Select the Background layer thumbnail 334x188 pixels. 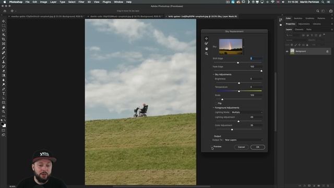click(x=292, y=51)
